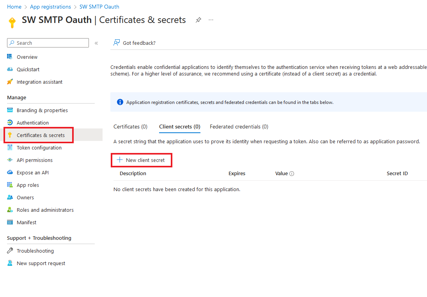
Task: Open App registrations from the breadcrumb
Action: (x=50, y=7)
